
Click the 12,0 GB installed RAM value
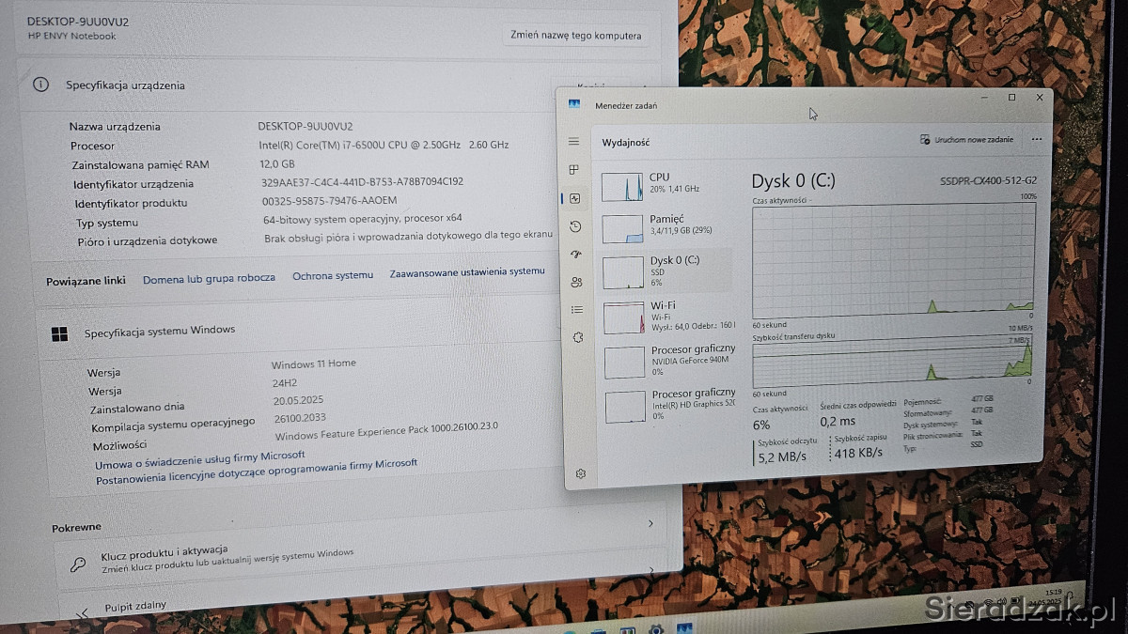coord(277,164)
